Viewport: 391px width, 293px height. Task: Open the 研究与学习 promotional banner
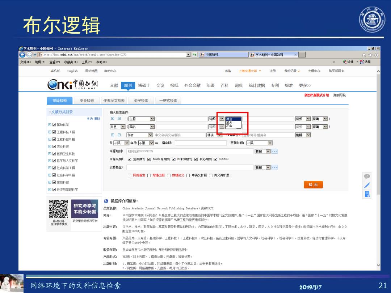click(84, 209)
